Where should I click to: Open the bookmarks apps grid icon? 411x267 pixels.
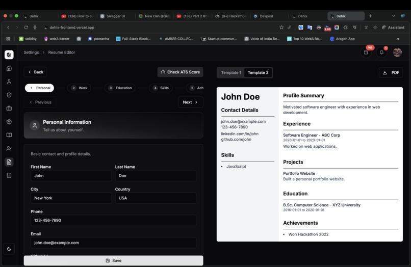(8, 39)
